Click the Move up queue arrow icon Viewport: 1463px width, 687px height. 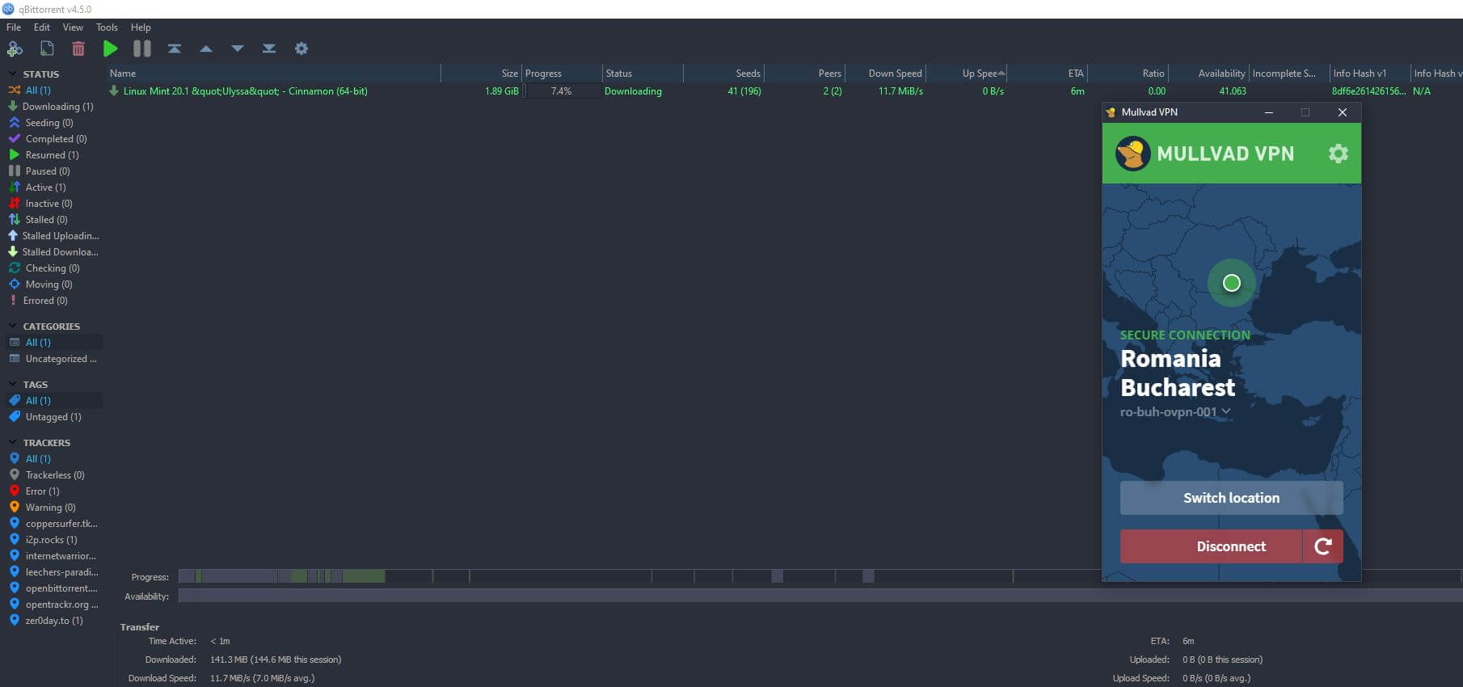(206, 48)
